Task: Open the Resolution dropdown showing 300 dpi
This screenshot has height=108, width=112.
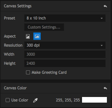Action: tap(65, 45)
